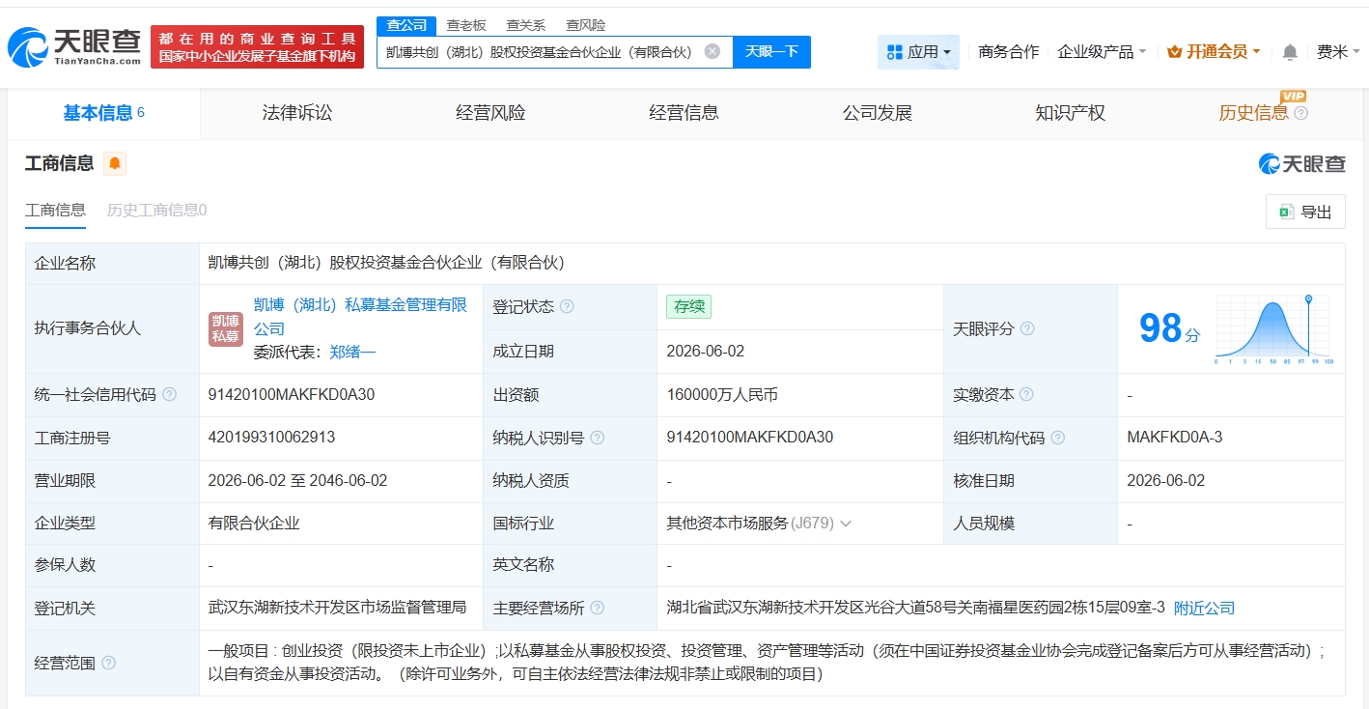This screenshot has width=1369, height=709.
Task: Click the help icon next to 统一社会信用代码
Action: (170, 394)
